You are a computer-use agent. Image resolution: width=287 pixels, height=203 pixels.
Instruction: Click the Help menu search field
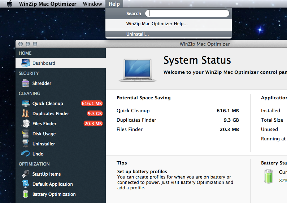click(187, 14)
